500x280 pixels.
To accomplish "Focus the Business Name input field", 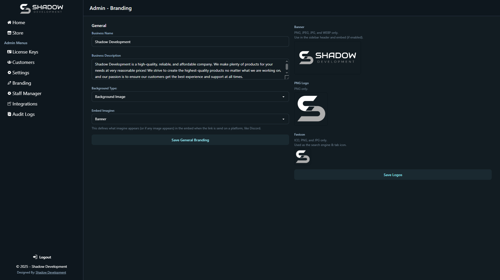I will pos(190,42).
